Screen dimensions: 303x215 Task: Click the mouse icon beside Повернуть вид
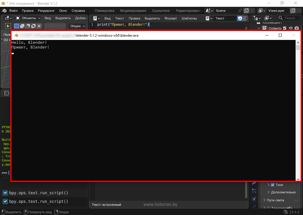coord(26,212)
